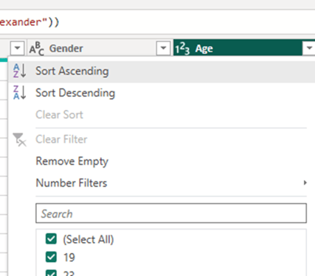Open the Number Filters menu entry
The width and height of the screenshot is (315, 276).
point(72,183)
